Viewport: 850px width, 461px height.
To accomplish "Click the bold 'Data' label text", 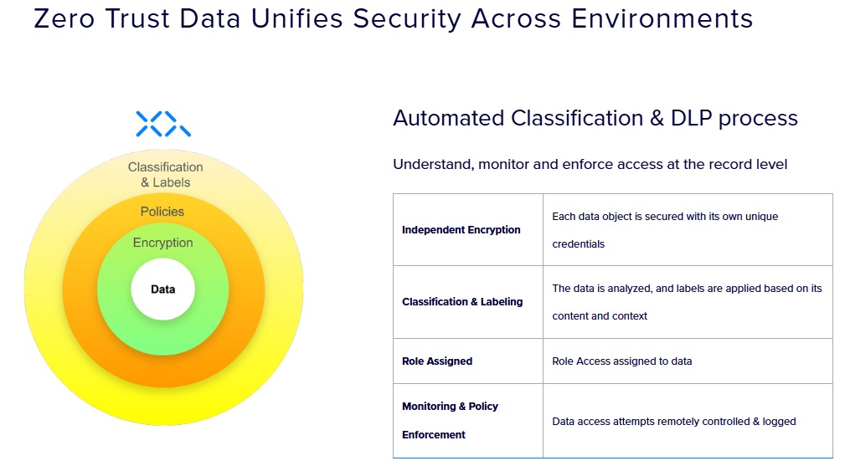I will 162,289.
